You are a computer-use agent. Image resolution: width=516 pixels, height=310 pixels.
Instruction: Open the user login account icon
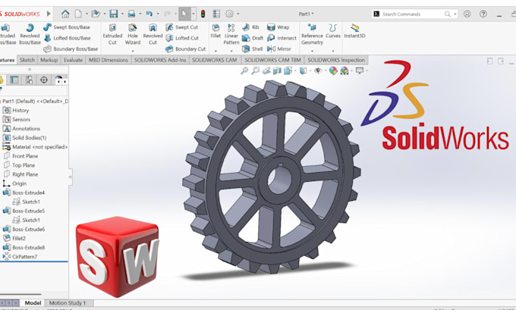pos(467,14)
